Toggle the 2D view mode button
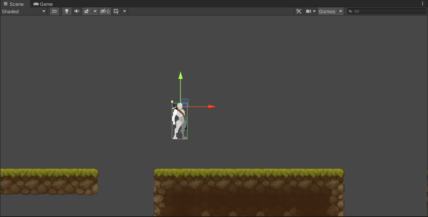 (x=54, y=12)
